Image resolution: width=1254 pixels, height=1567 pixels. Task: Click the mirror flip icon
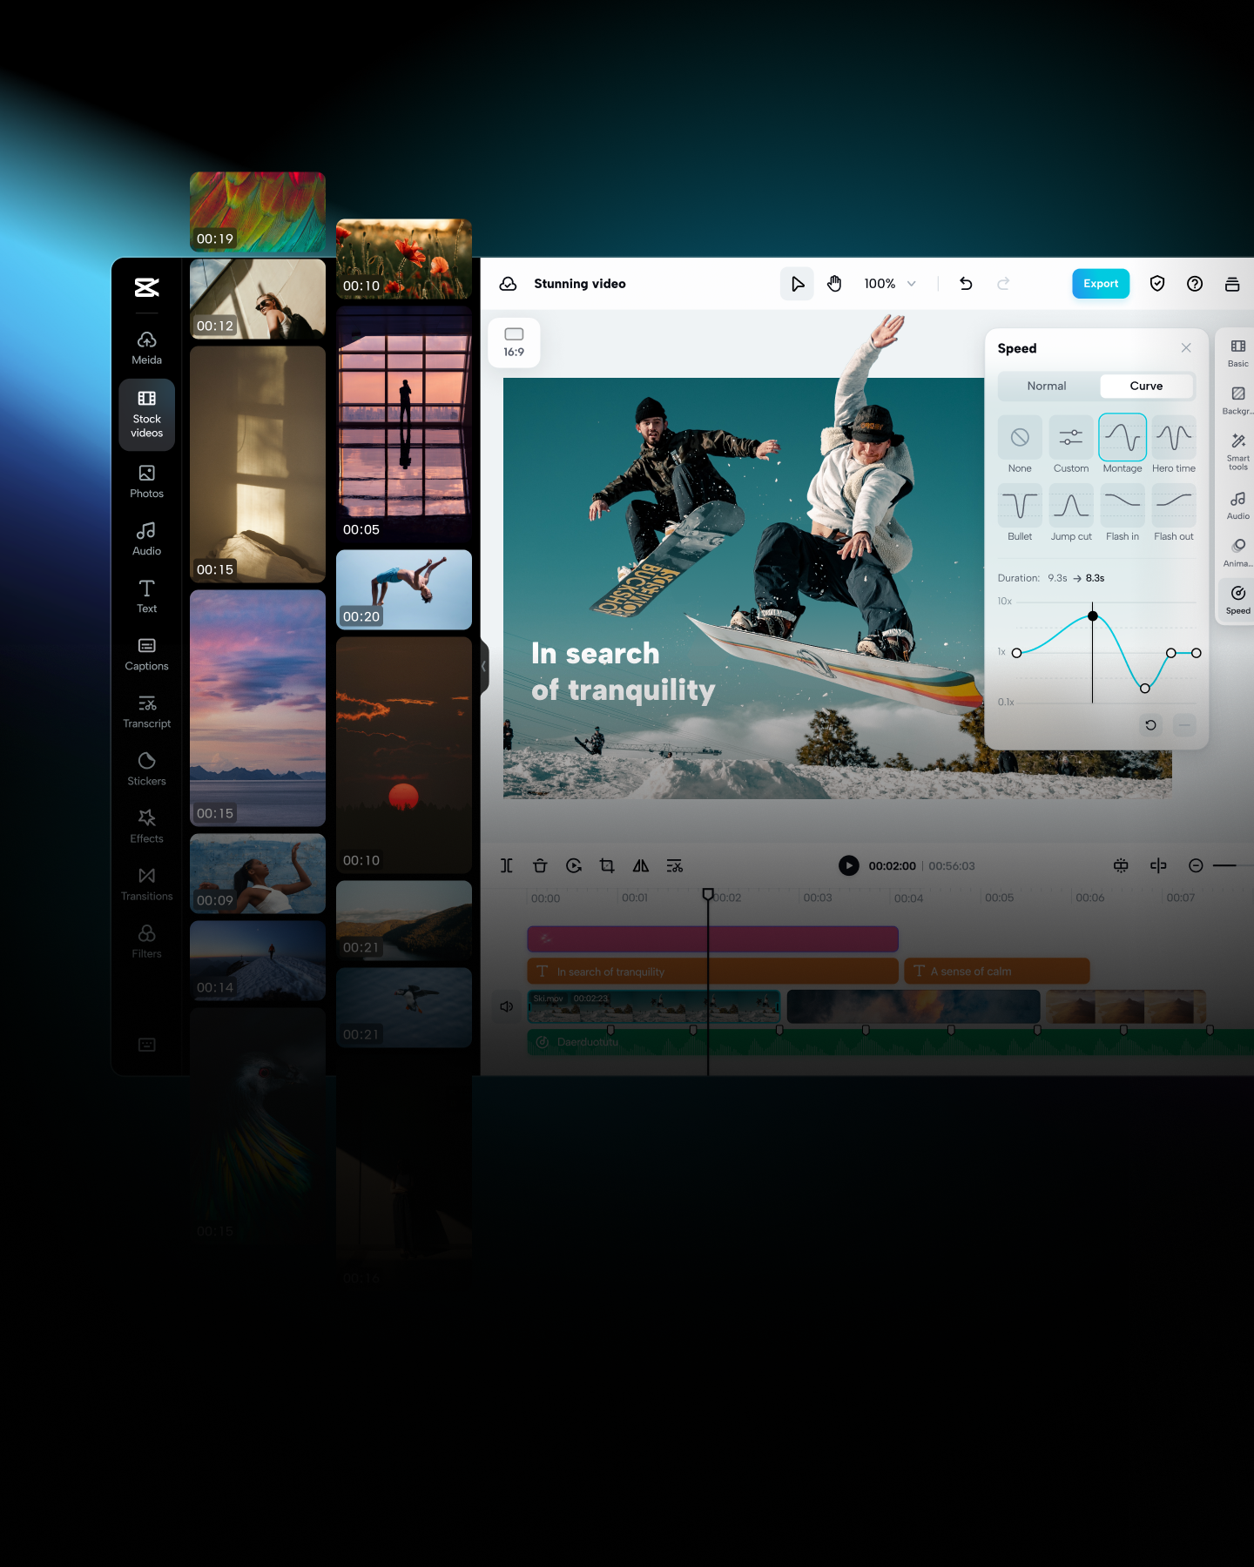(641, 865)
